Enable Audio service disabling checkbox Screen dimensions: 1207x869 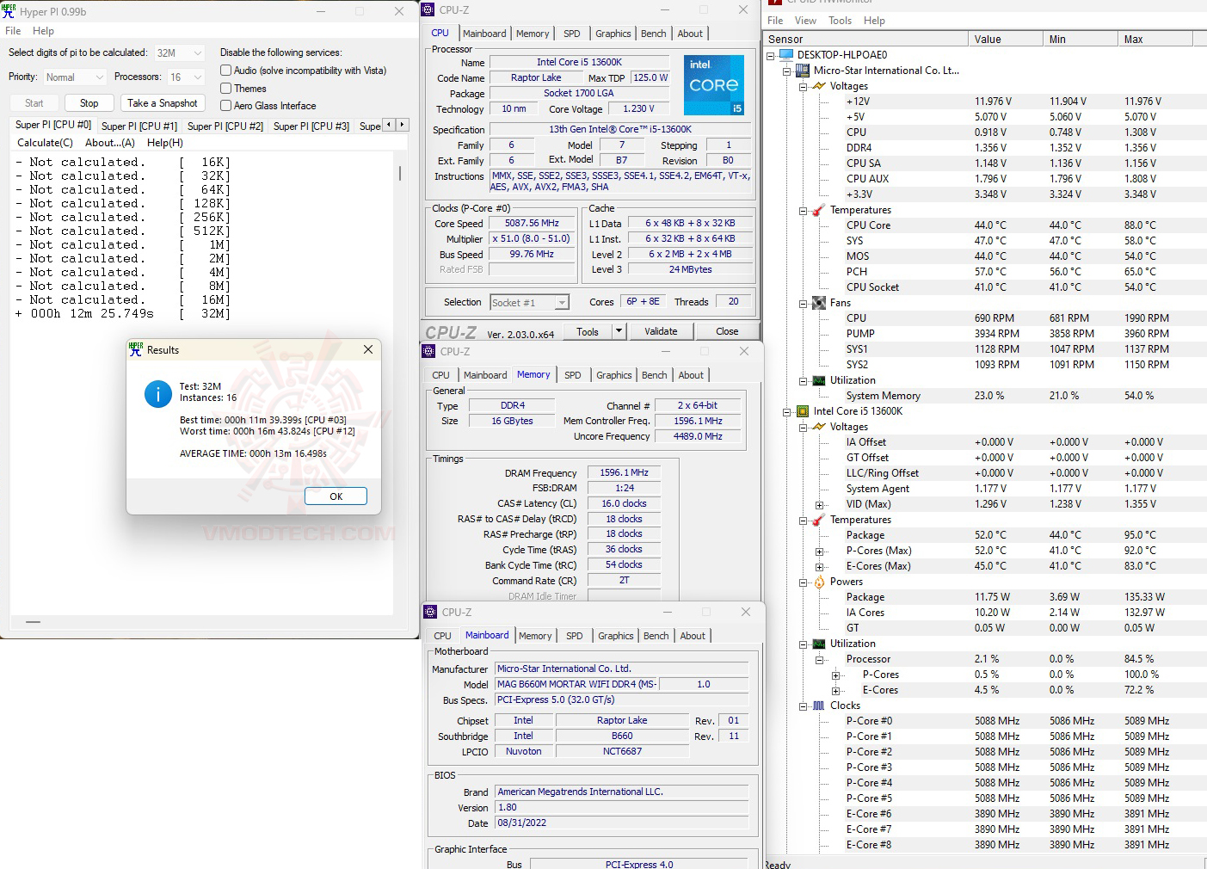pos(226,71)
